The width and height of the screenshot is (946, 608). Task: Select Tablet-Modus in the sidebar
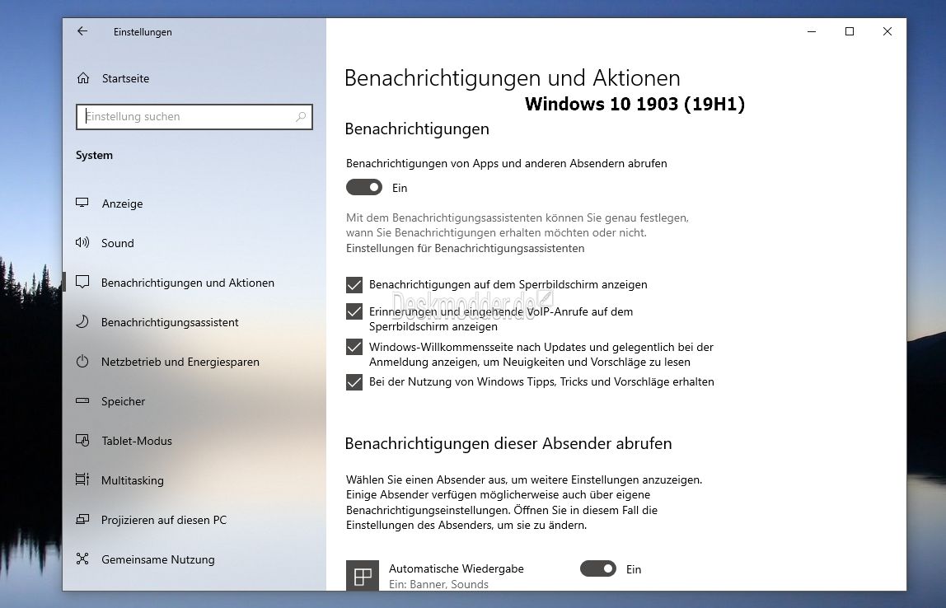pos(194,440)
